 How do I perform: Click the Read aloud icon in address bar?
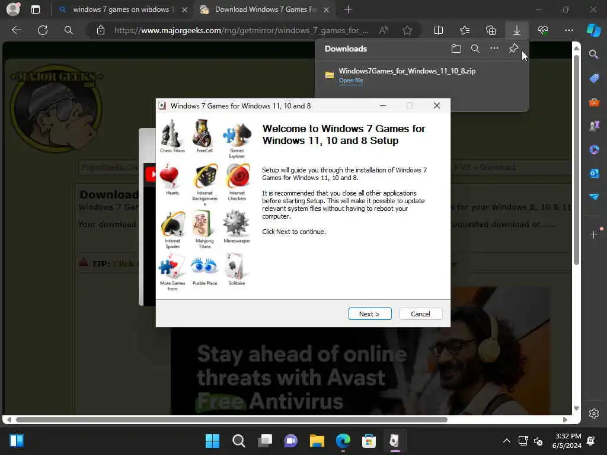384,30
